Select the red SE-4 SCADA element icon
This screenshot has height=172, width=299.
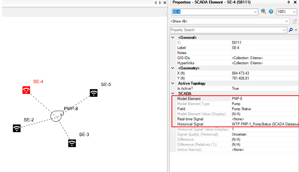(x=26, y=90)
